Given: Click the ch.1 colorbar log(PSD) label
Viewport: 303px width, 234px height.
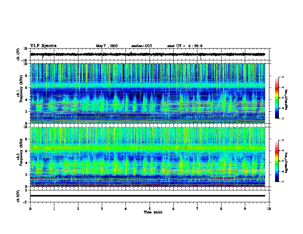Looking at the screenshot, I should 287,99.
